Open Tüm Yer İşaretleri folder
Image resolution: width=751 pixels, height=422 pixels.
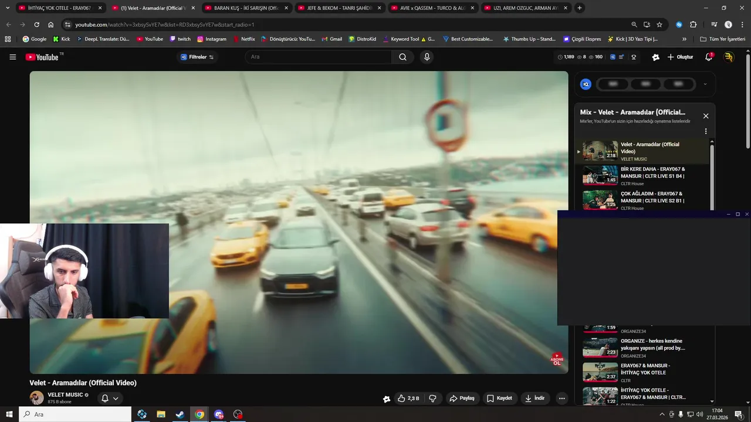723,39
